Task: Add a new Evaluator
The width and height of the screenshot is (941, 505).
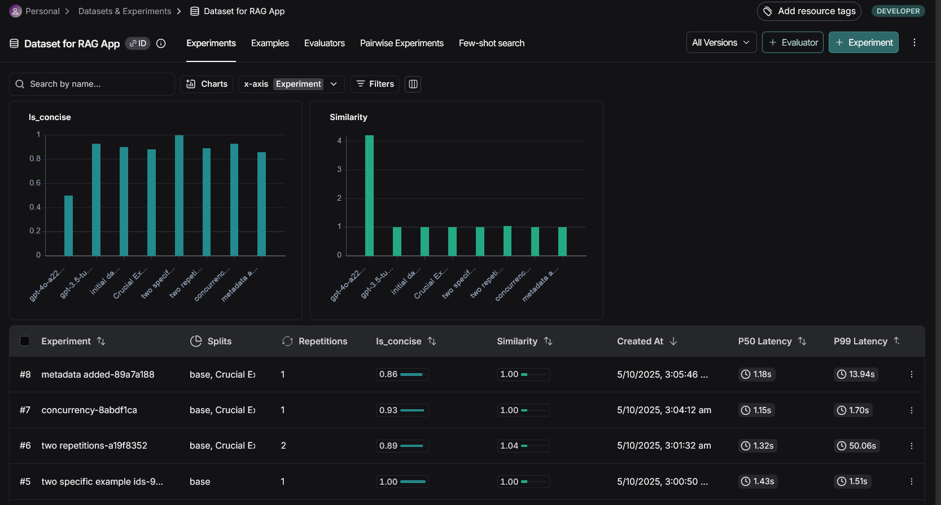Action: 793,42
